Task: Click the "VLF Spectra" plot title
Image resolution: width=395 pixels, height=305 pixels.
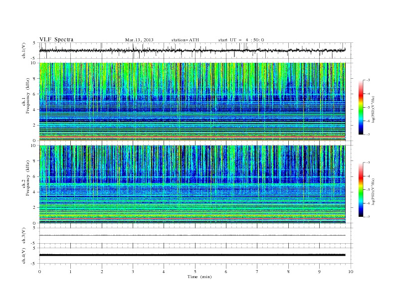Action: [56, 39]
